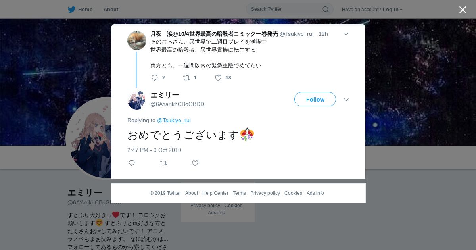The image size is (476, 250).
Task: Open more options chevron beside Follow
Action: (346, 100)
